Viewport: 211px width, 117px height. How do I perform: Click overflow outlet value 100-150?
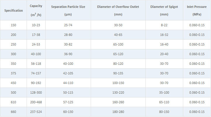click(118, 83)
